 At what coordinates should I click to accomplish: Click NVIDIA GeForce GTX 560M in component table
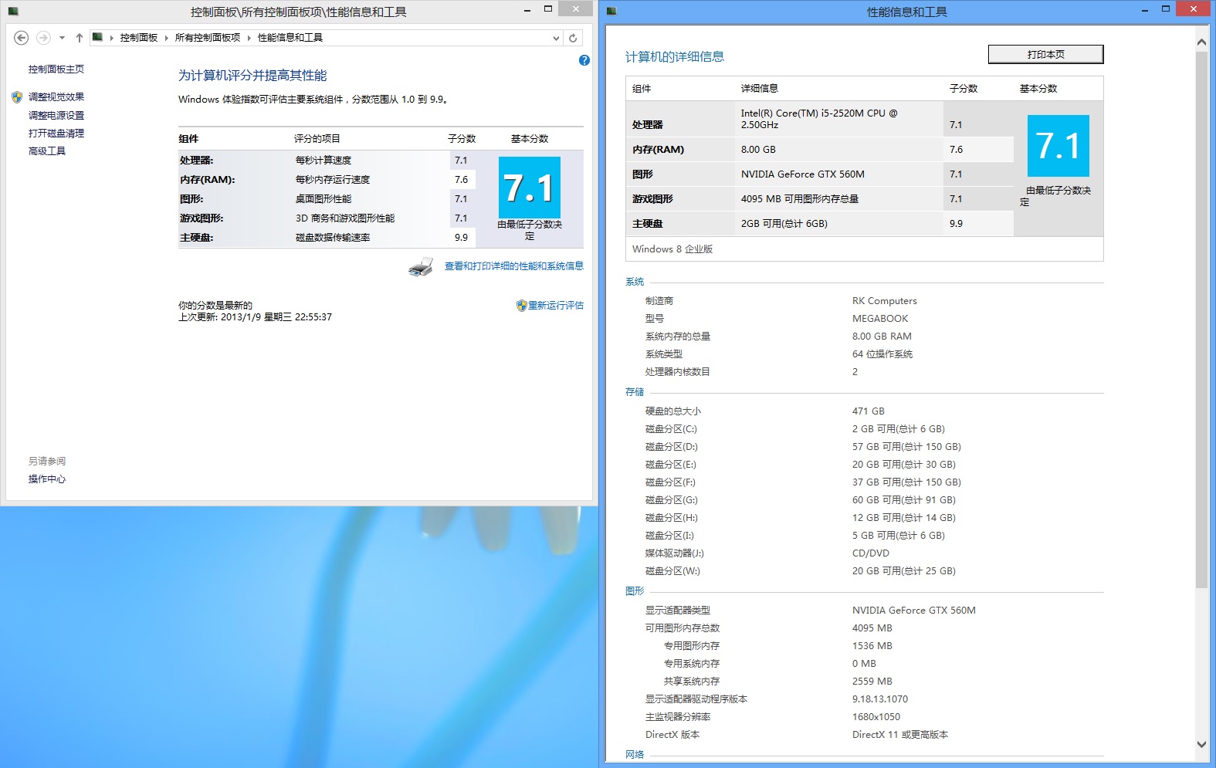803,174
